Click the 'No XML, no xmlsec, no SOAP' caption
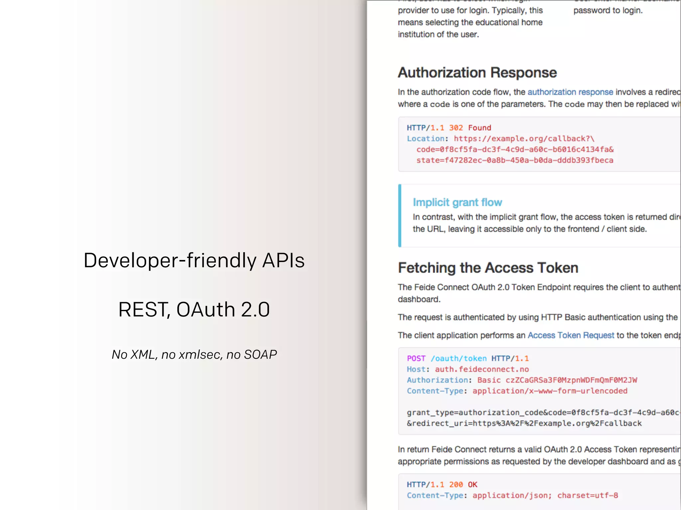The image size is (681, 510). pos(194,354)
